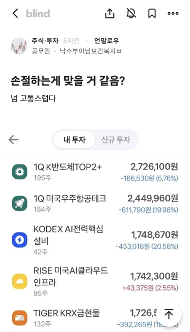Tap the rocket icon for 1Q 미국우주항공테크
190x332 pixels.
click(x=19, y=203)
